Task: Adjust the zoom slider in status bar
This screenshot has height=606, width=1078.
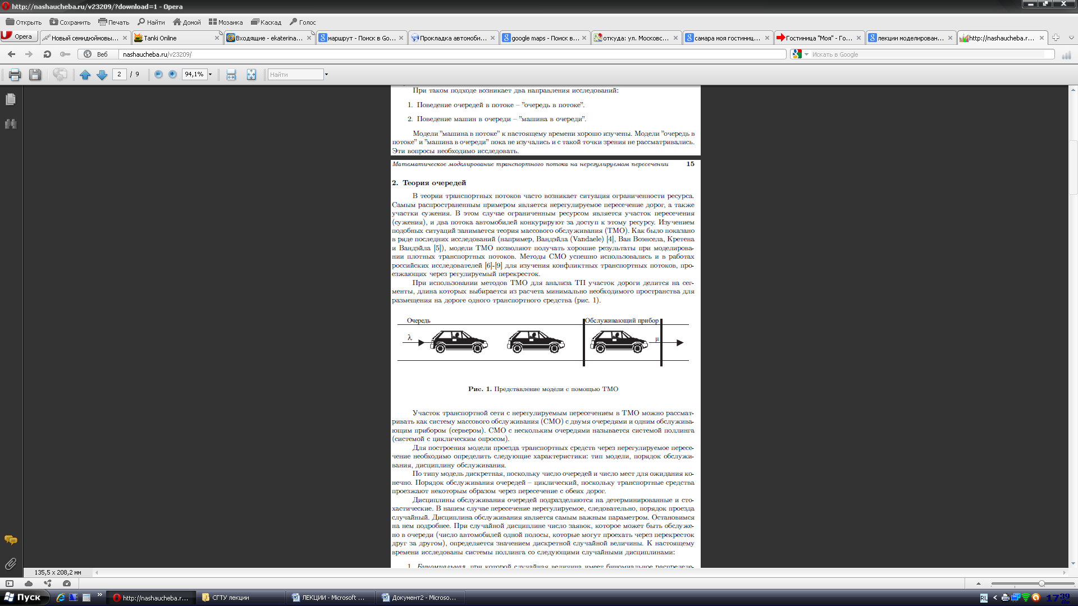Action: point(1032,584)
